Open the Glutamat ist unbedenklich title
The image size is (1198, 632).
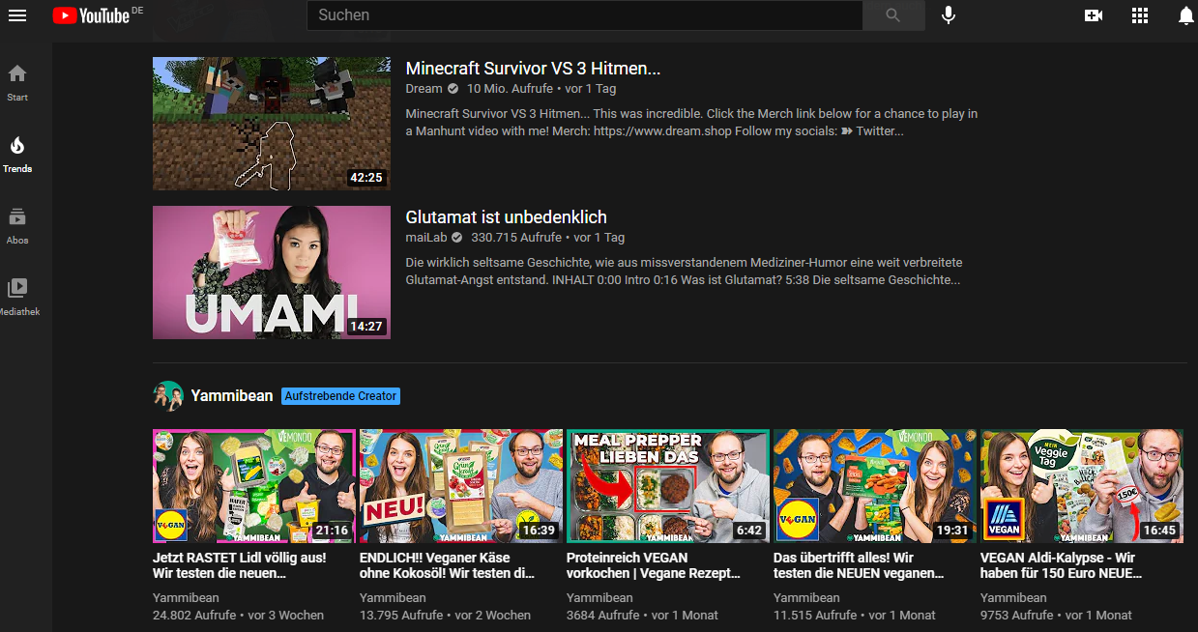click(506, 217)
